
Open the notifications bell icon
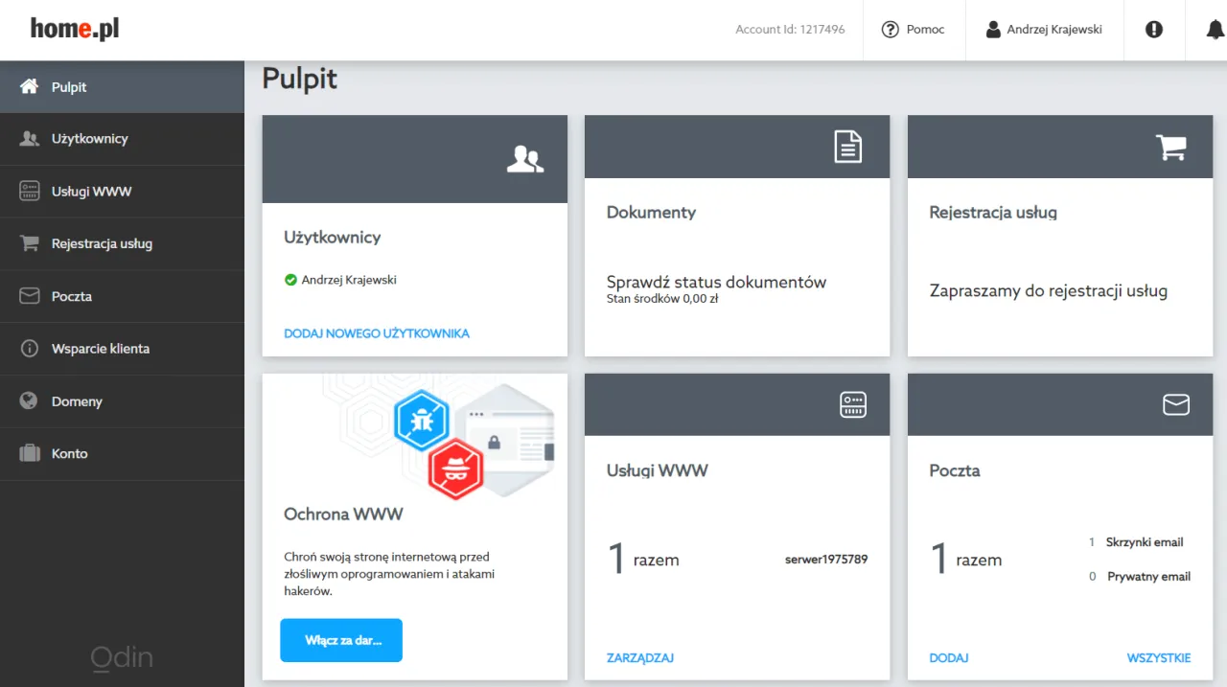(x=1214, y=30)
